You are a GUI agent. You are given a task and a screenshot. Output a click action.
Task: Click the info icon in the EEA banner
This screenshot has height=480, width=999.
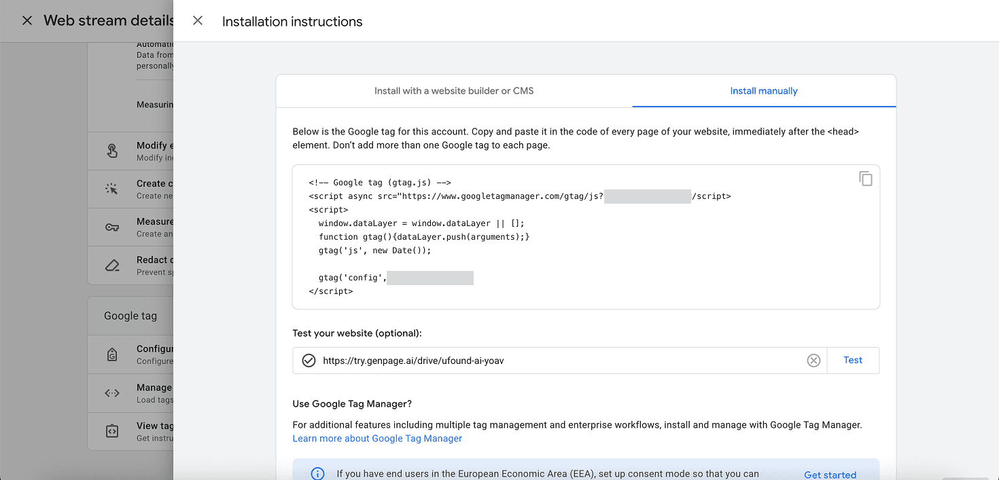point(317,474)
